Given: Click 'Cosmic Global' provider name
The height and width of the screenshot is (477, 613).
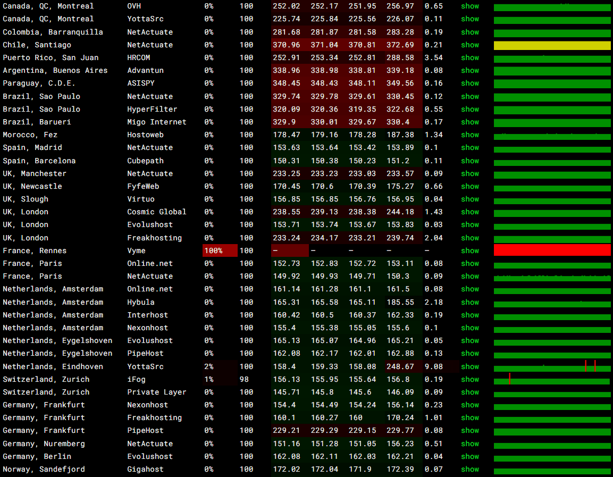Looking at the screenshot, I should tap(157, 212).
